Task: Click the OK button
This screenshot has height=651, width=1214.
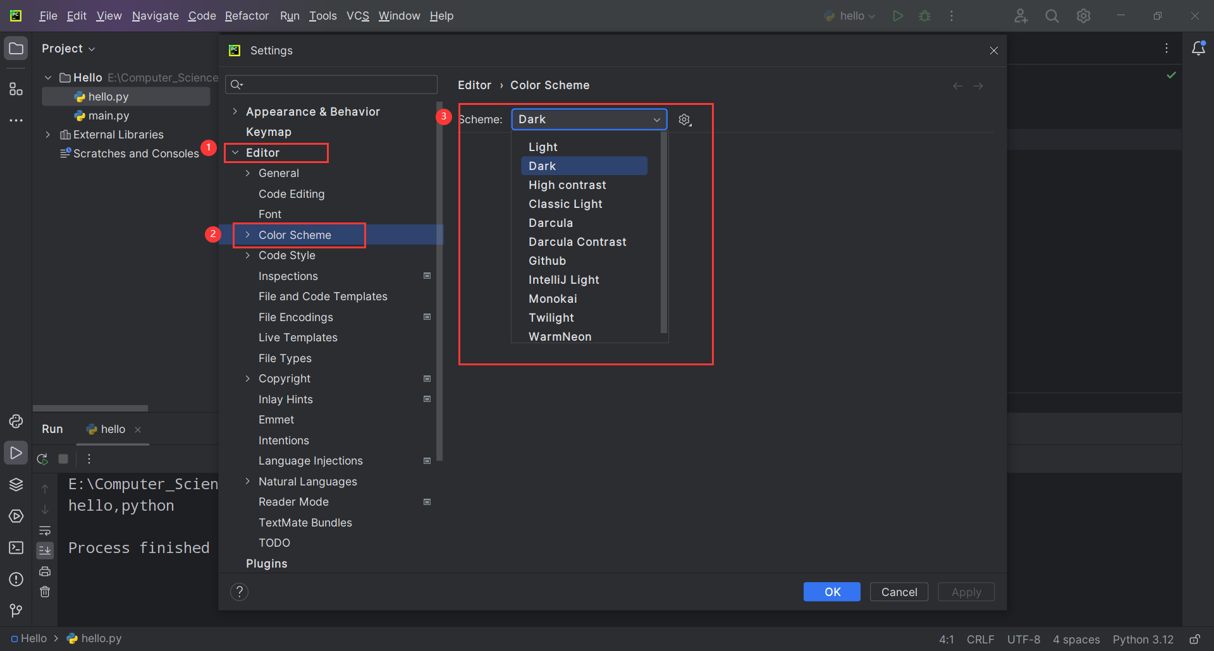Action: [832, 592]
